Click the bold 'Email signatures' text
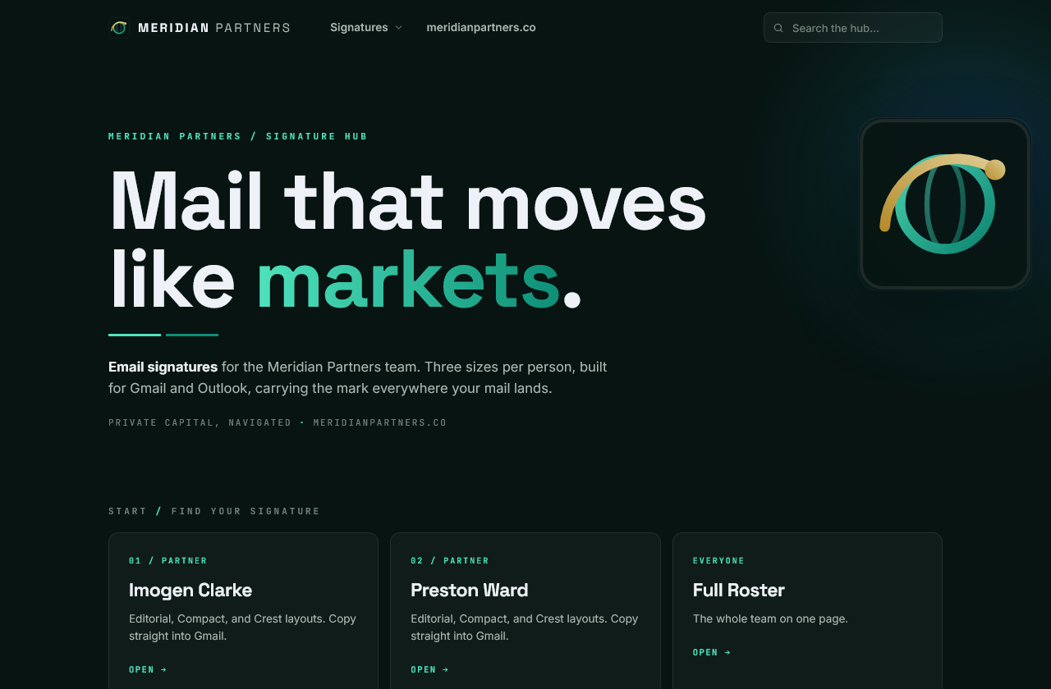The width and height of the screenshot is (1051, 689). click(x=163, y=367)
